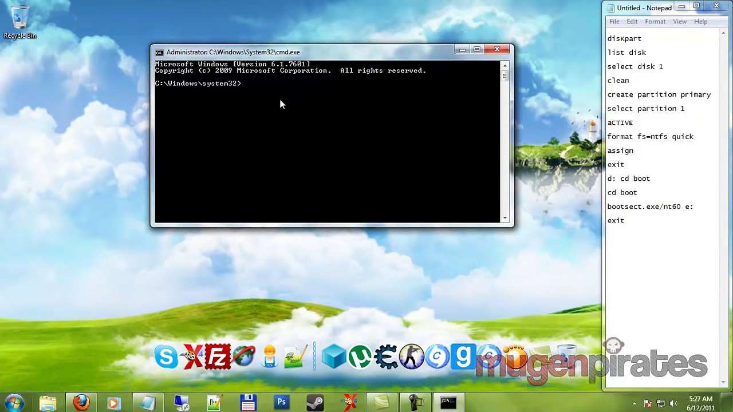
Task: Click the blue cube dock icon
Action: [334, 357]
